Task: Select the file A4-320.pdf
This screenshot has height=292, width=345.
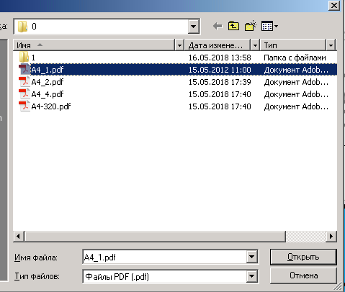Action: (x=51, y=106)
